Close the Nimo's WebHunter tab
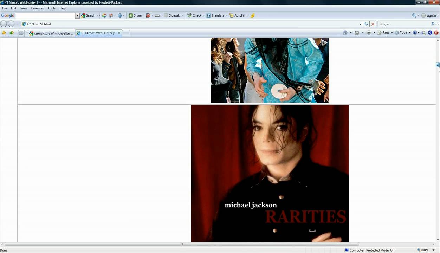The image size is (440, 253). point(119,33)
